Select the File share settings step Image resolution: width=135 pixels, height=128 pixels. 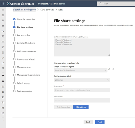pos(23,27)
